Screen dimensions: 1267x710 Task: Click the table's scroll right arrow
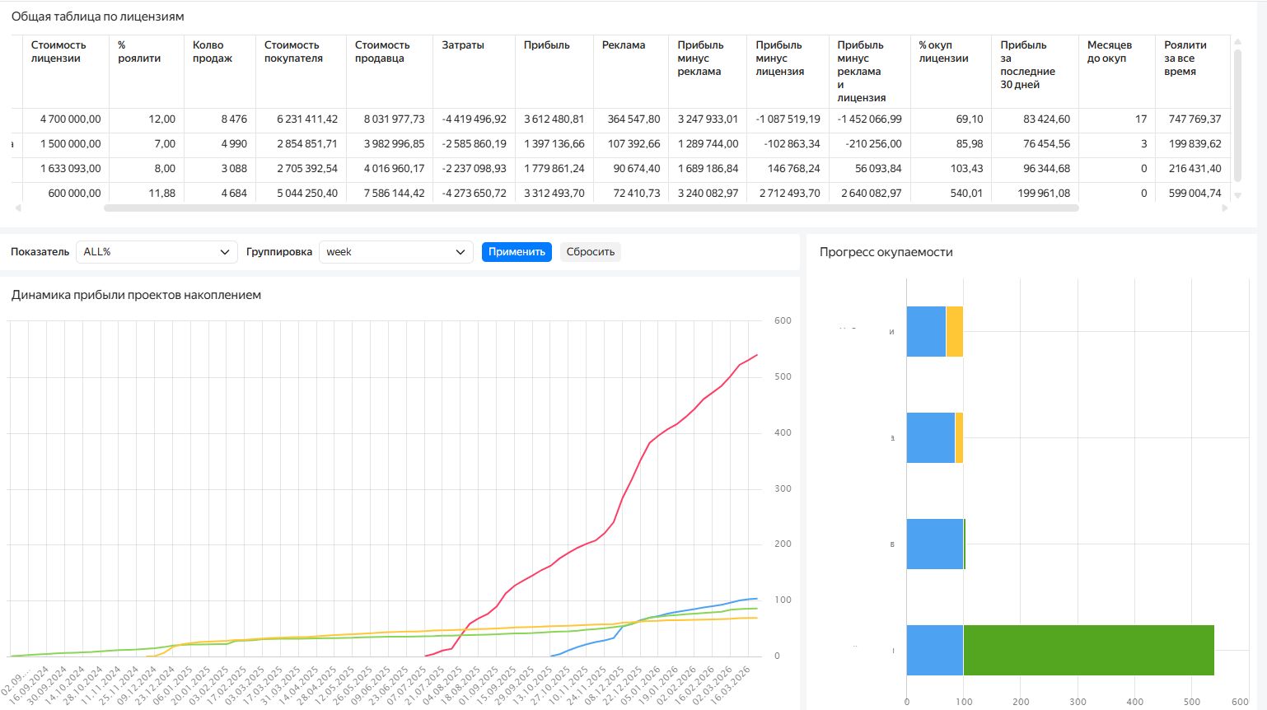(1224, 208)
